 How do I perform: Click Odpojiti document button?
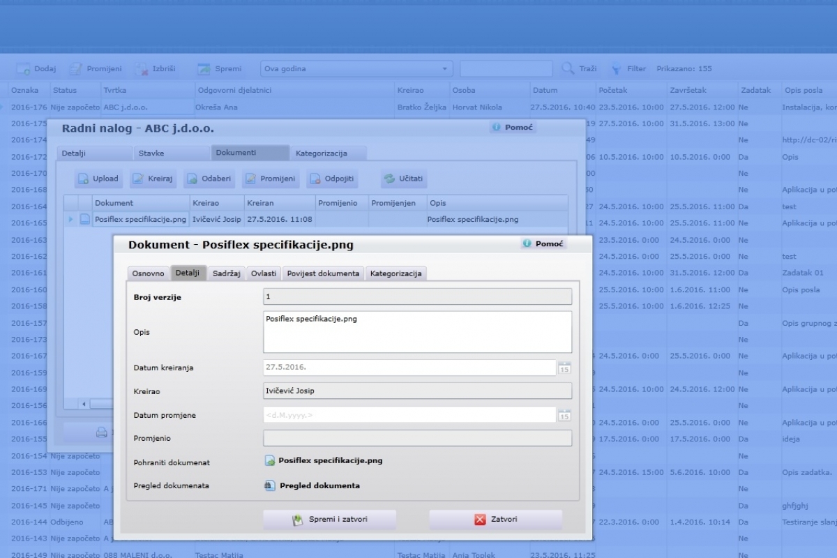coord(332,179)
